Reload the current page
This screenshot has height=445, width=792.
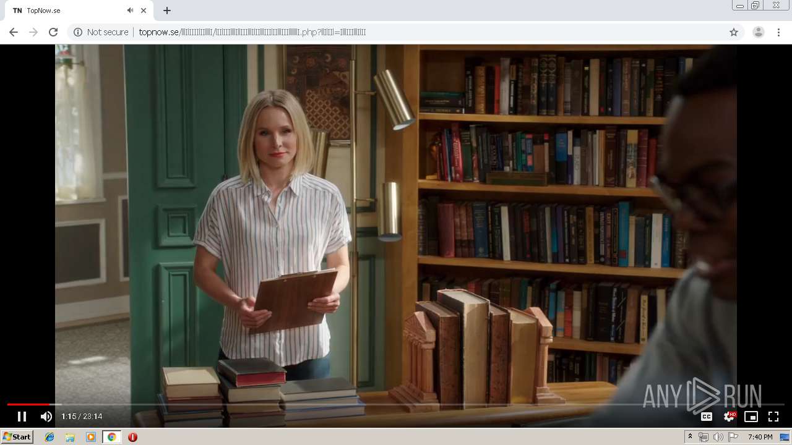click(x=53, y=32)
